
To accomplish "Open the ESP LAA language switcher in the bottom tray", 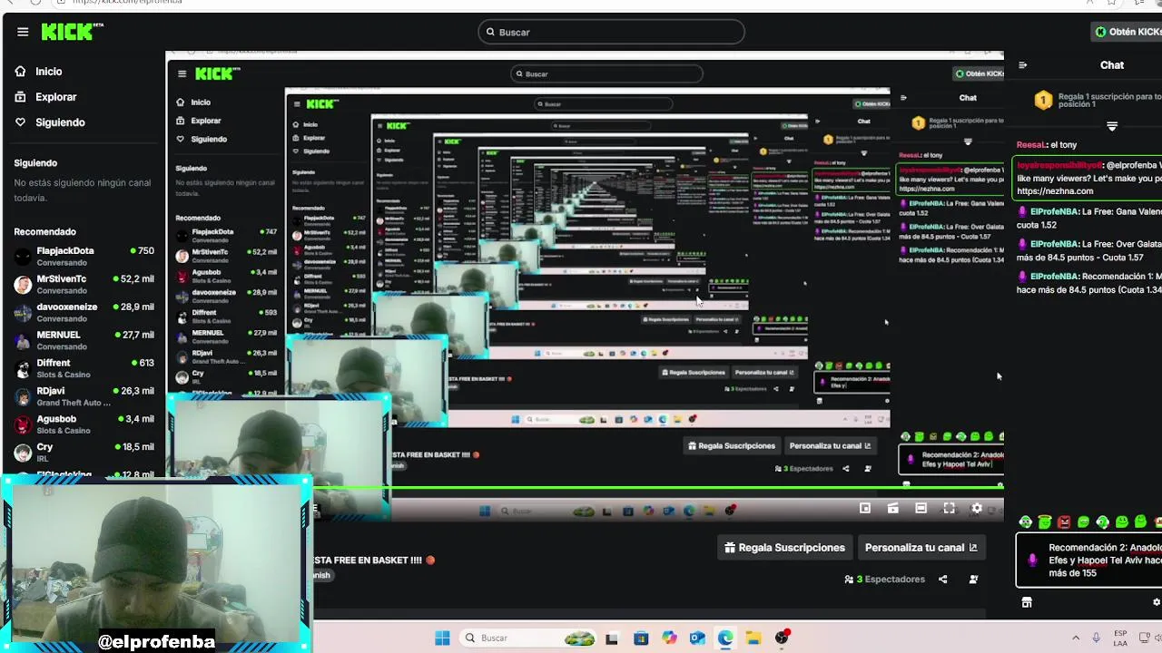I will [1120, 638].
